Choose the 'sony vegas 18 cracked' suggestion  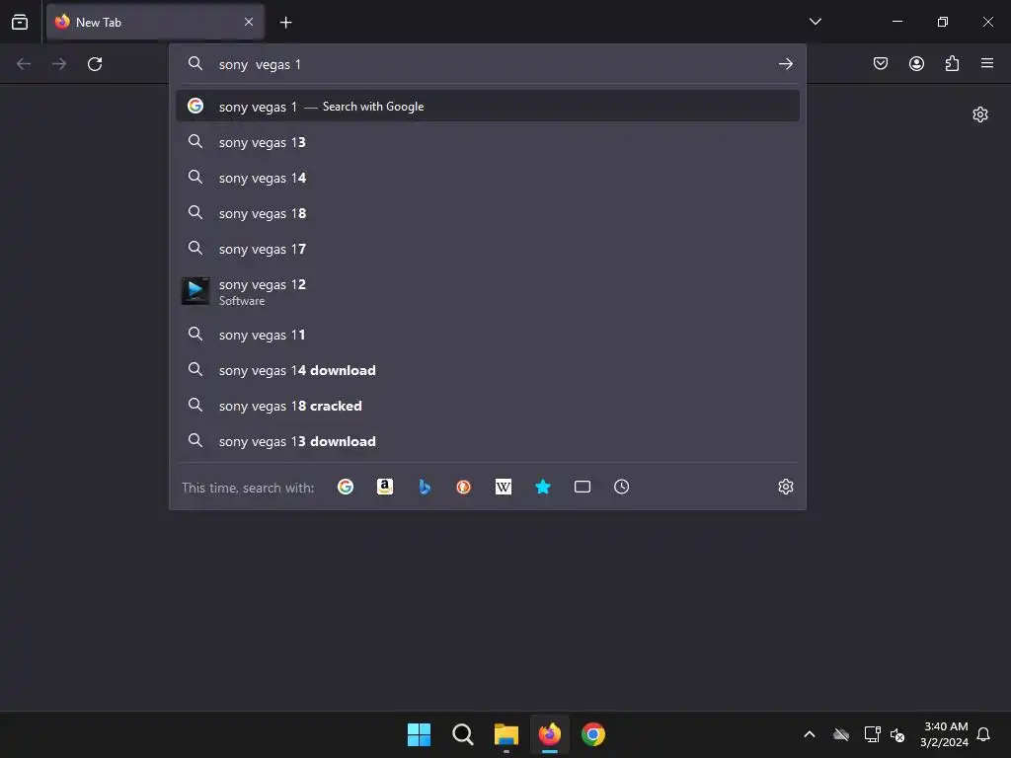click(x=488, y=406)
